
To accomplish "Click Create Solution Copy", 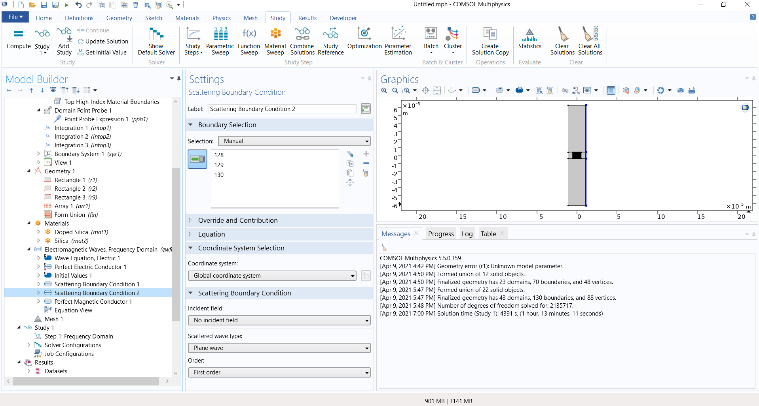I will coord(490,41).
